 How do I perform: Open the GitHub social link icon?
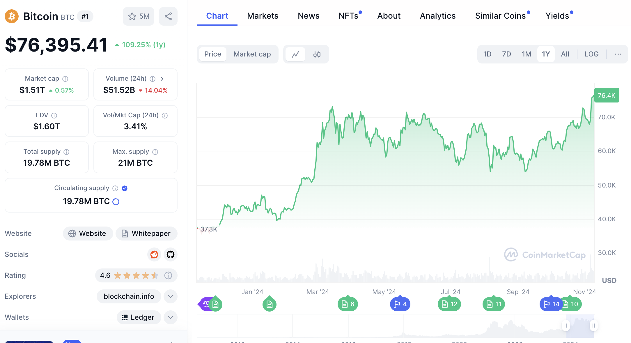click(x=171, y=254)
